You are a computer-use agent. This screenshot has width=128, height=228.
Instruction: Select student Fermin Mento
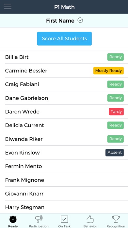point(64,166)
